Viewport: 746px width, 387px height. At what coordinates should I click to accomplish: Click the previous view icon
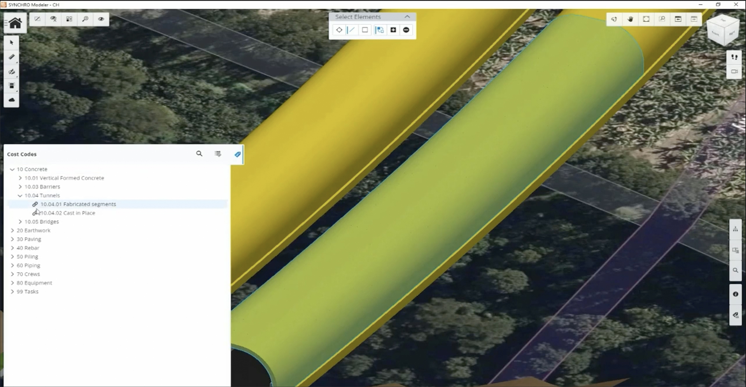pyautogui.click(x=678, y=19)
